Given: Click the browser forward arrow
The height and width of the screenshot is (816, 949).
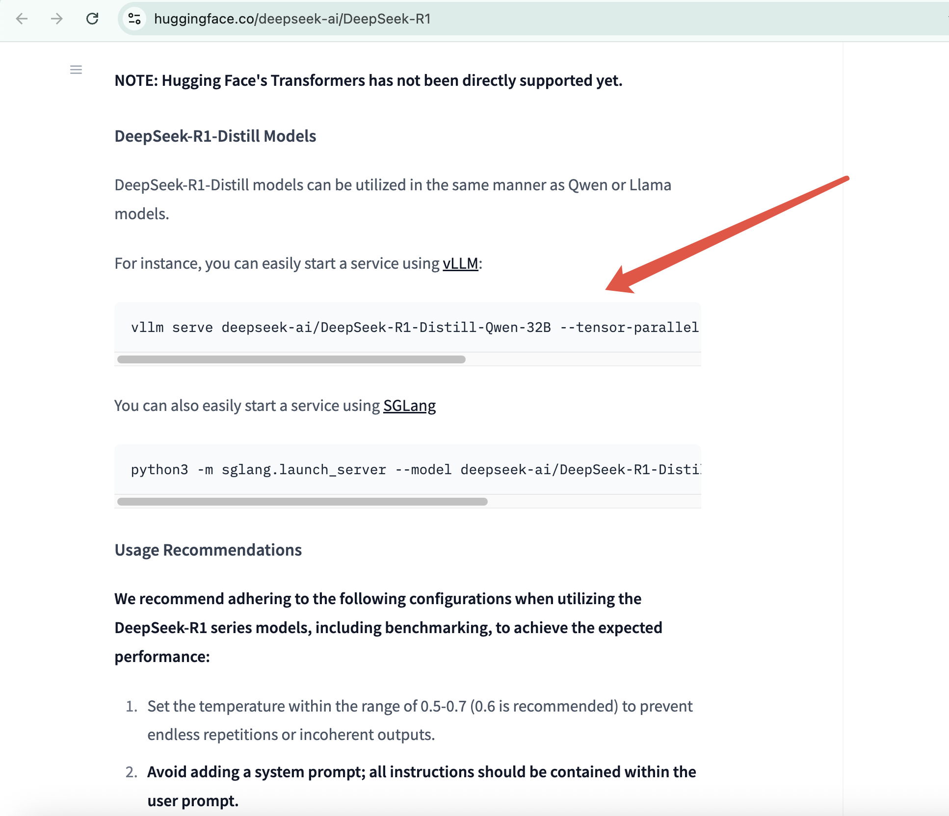Looking at the screenshot, I should 57,19.
